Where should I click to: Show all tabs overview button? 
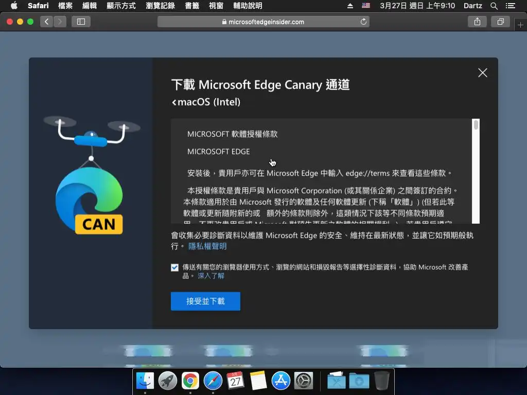point(500,22)
